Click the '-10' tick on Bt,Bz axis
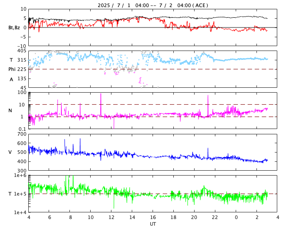The image size is (283, 227). click(23, 46)
